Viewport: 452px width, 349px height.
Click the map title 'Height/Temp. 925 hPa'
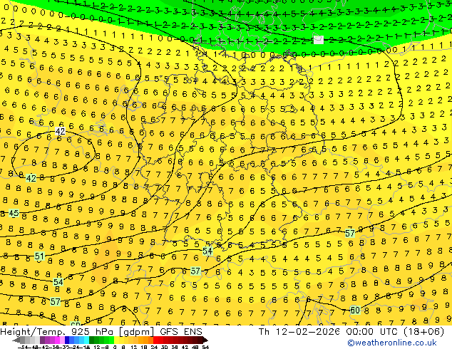click(58, 332)
